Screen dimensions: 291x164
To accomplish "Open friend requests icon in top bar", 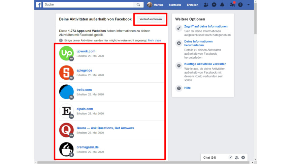I will coord(206,5).
